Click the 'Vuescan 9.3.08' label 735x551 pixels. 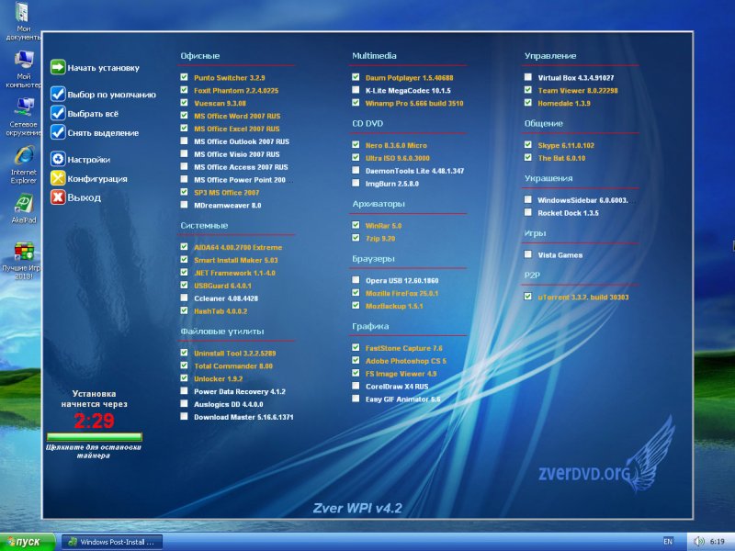pyautogui.click(x=220, y=103)
